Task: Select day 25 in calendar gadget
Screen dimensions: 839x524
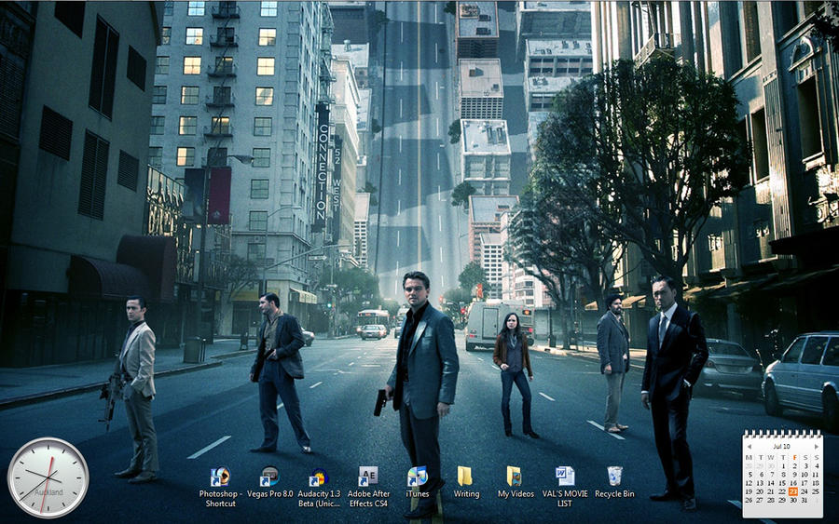Action: click(x=817, y=492)
